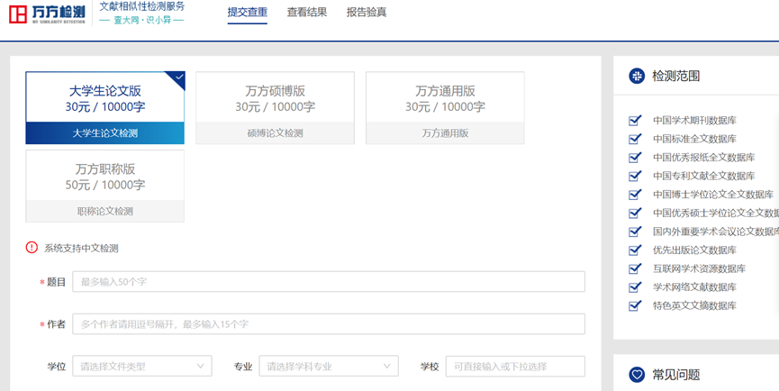Click the 硕博论文检测 label
Screen dimensions: 779x391
pos(276,133)
